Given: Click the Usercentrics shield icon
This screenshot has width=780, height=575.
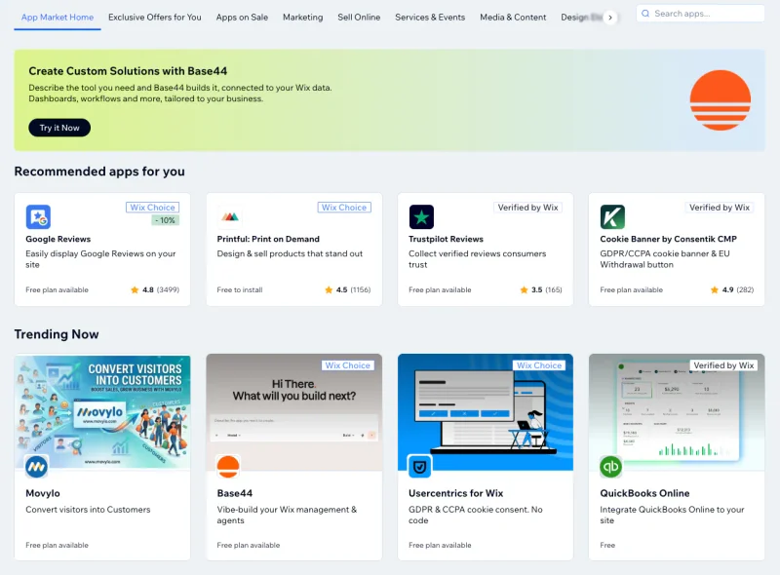Looking at the screenshot, I should coord(420,467).
